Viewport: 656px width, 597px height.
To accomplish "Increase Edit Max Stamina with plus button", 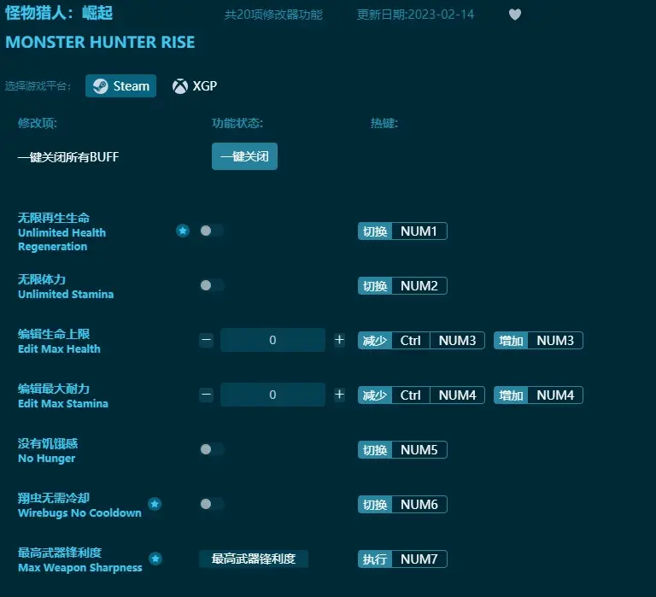I will (339, 395).
